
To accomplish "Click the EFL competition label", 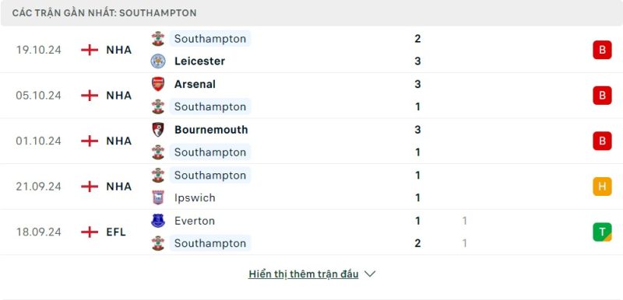I will click(x=116, y=232).
